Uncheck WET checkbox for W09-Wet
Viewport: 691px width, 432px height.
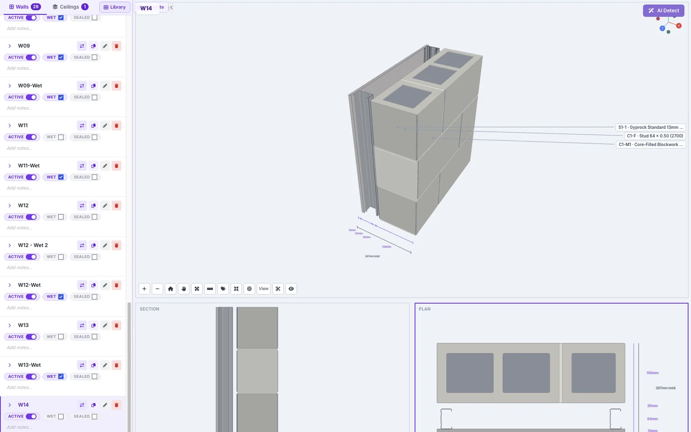pyautogui.click(x=61, y=97)
